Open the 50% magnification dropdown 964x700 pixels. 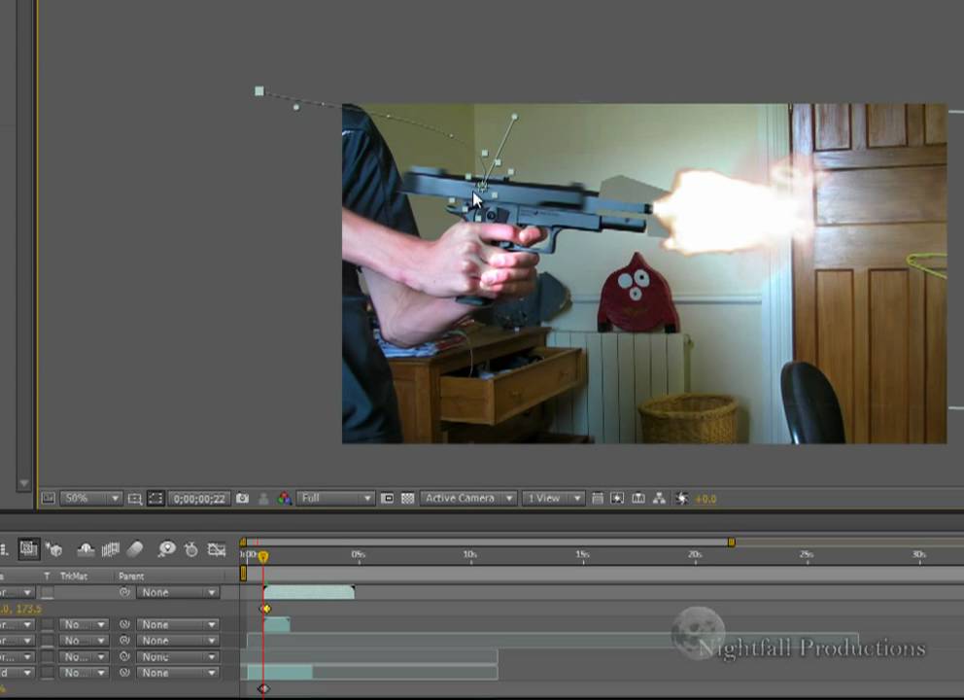[x=90, y=498]
